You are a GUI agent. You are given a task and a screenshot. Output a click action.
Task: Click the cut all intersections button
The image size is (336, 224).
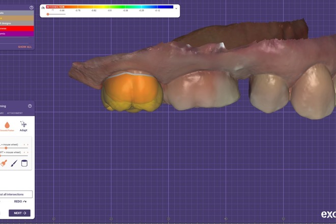click(15, 194)
